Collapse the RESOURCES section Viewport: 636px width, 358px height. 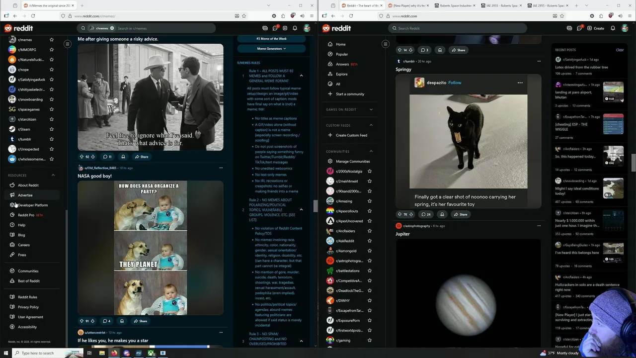(53, 175)
